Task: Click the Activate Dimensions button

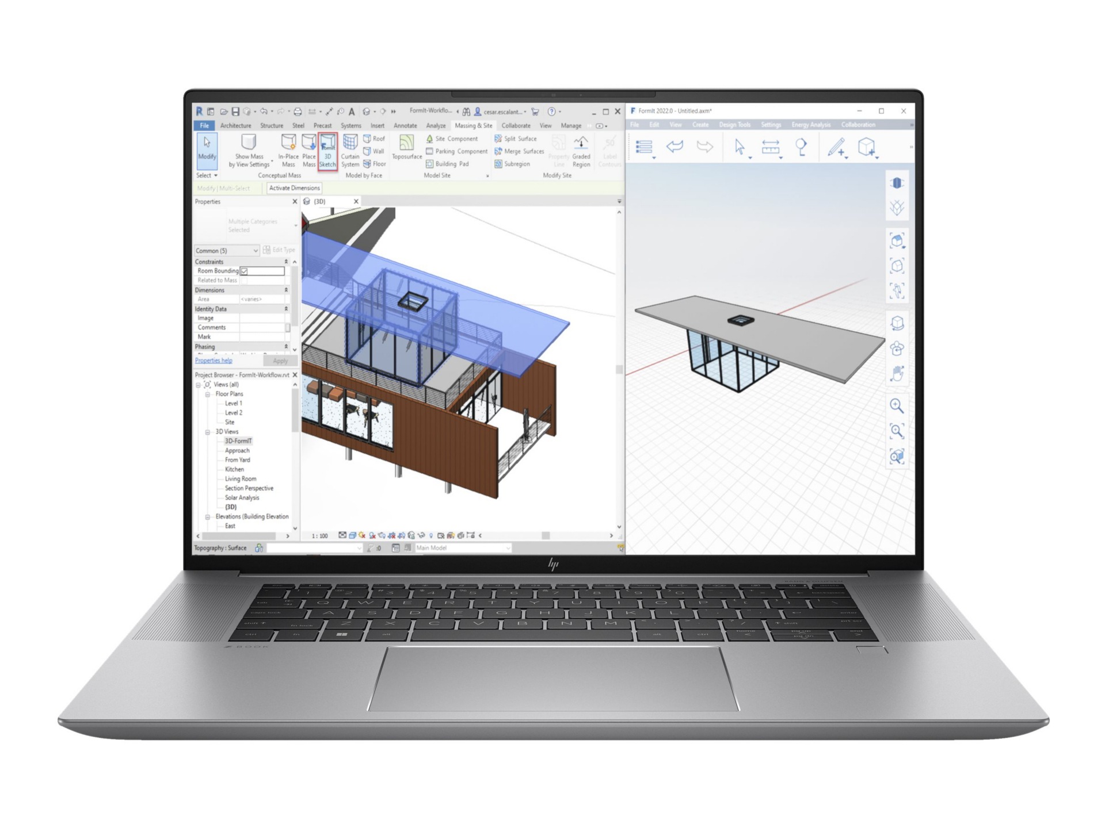Action: coord(294,188)
